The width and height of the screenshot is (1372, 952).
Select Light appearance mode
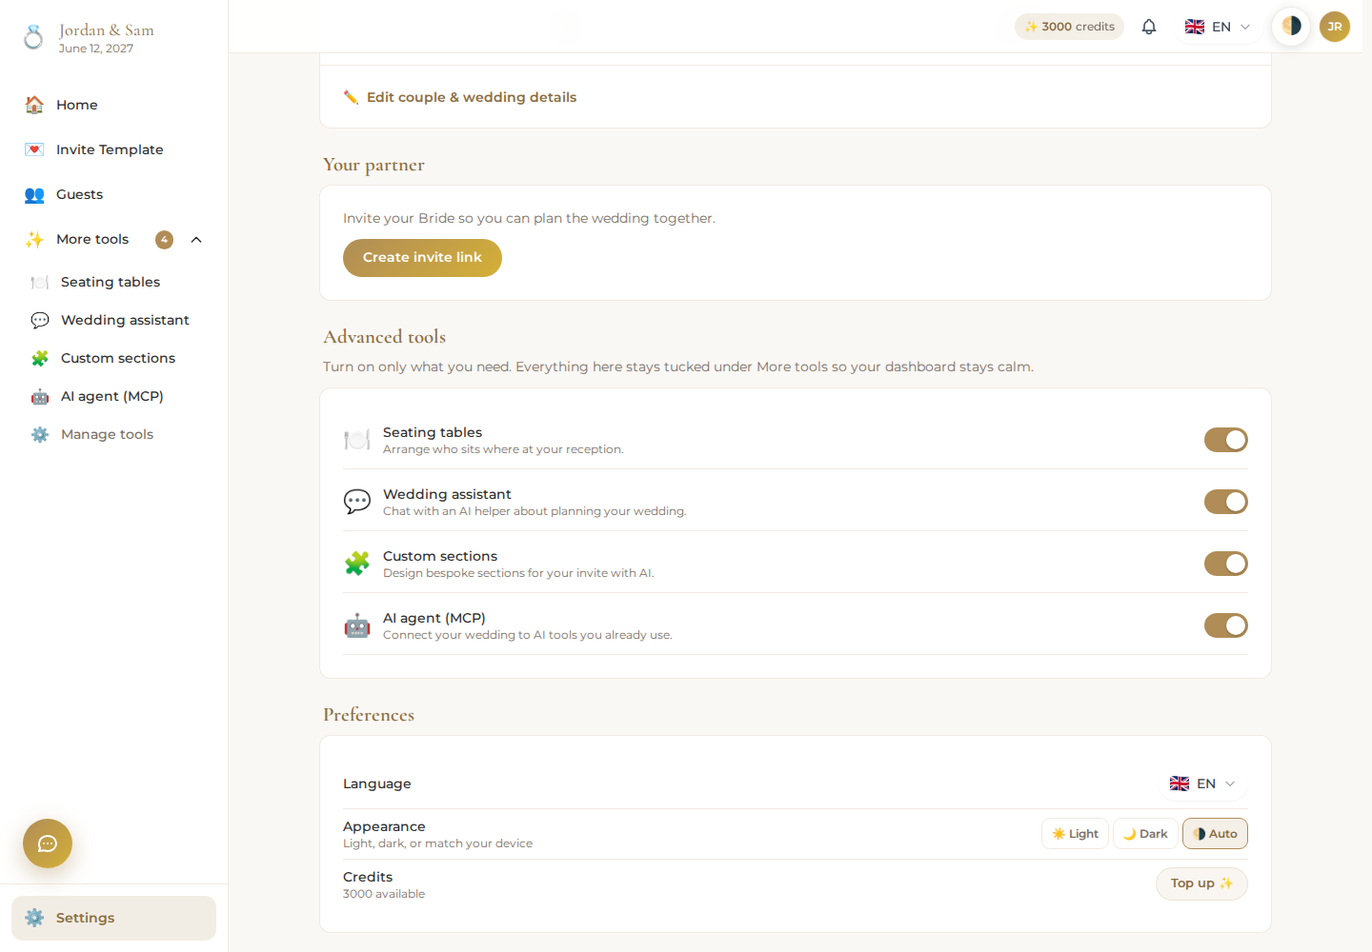click(x=1076, y=834)
